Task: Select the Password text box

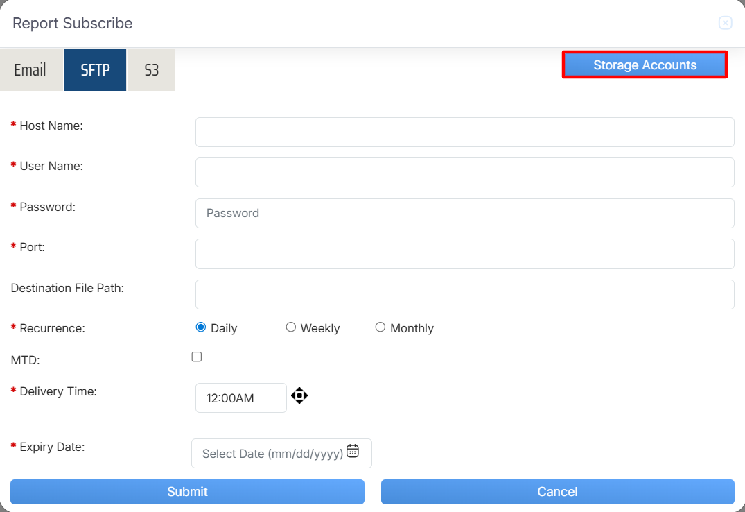Action: click(464, 213)
